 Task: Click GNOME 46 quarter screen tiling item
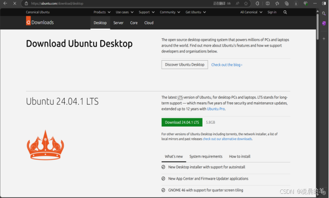tap(205, 190)
